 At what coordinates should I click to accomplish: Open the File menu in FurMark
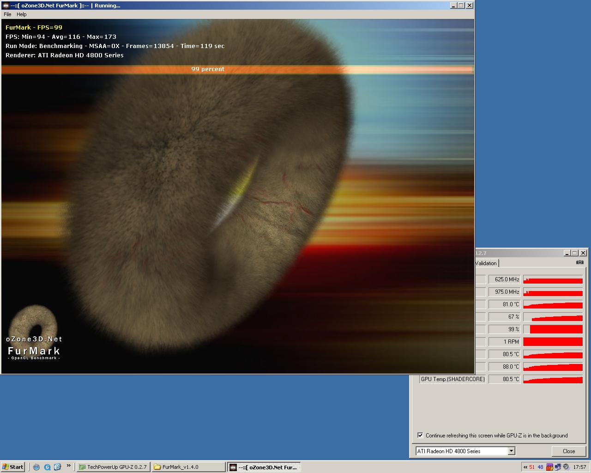click(7, 14)
